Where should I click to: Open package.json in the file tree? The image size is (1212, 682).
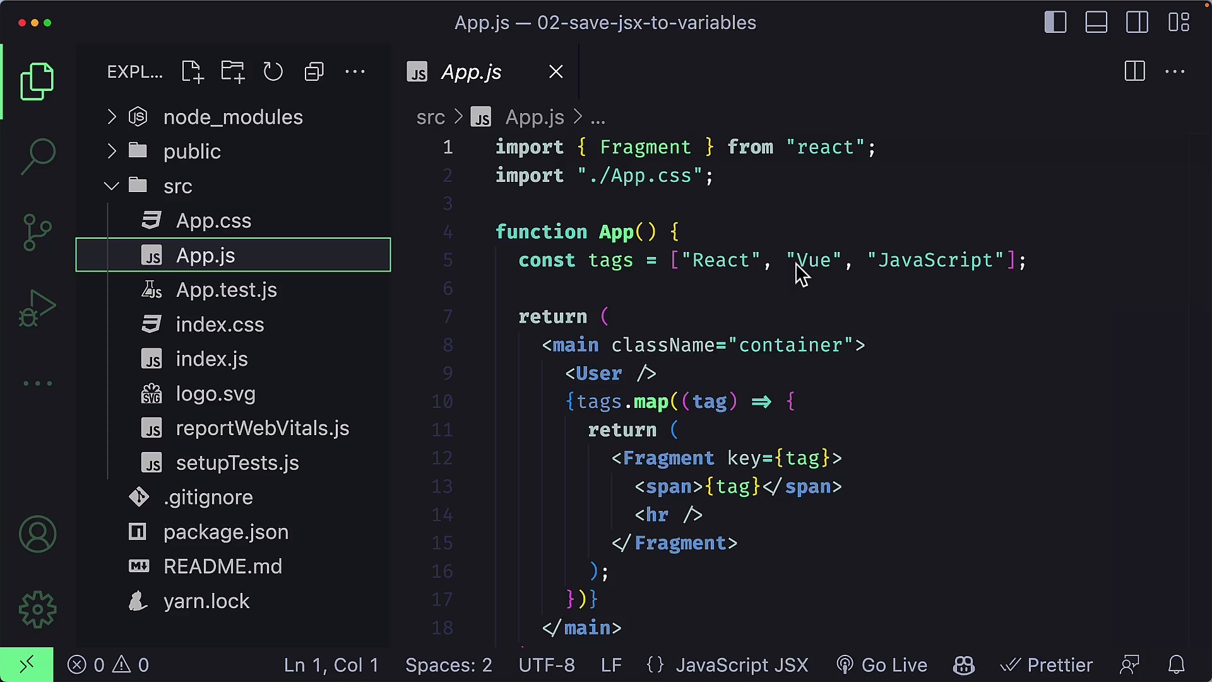click(x=225, y=532)
